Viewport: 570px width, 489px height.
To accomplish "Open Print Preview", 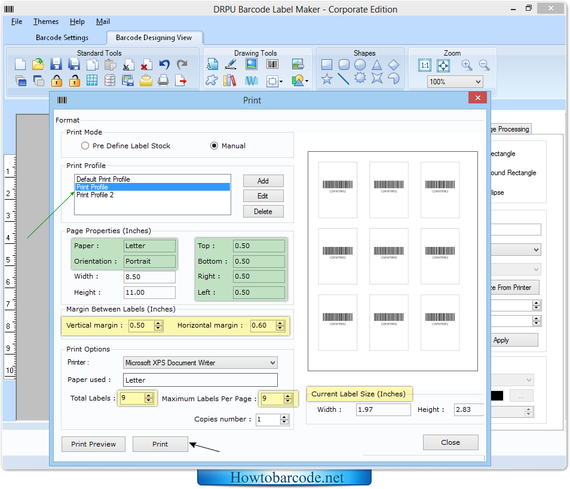I will [93, 444].
